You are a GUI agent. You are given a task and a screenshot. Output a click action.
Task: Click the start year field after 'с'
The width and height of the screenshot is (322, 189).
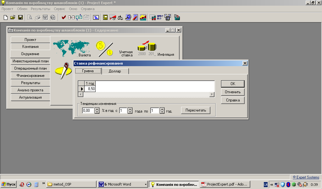(123, 111)
